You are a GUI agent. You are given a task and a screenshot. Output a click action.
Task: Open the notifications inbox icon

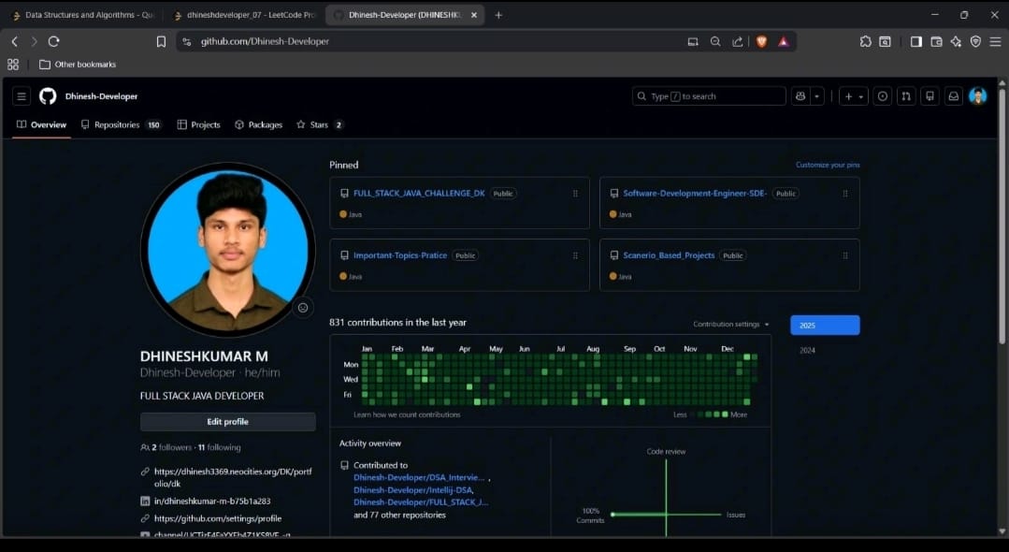(953, 95)
